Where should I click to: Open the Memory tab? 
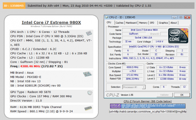tap(143, 23)
